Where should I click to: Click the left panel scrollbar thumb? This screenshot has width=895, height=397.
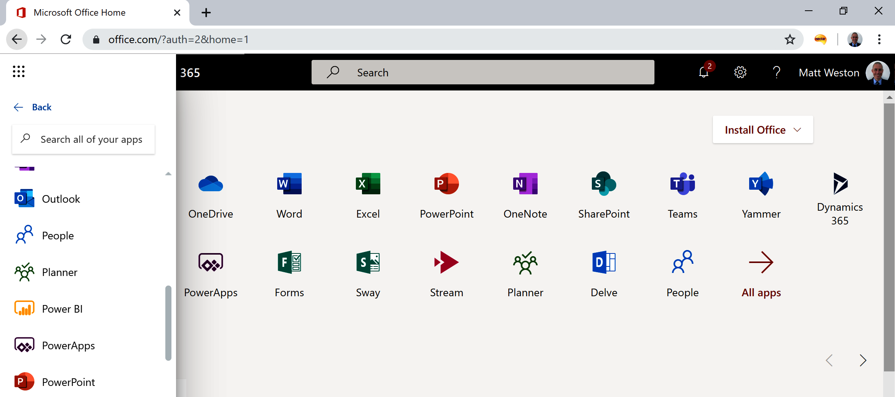(168, 323)
